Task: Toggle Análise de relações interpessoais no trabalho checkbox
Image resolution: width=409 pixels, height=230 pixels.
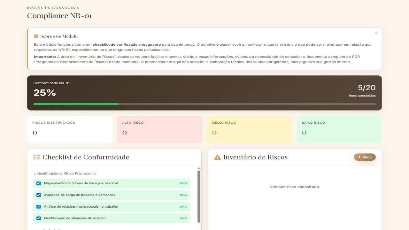Action: 39,207
